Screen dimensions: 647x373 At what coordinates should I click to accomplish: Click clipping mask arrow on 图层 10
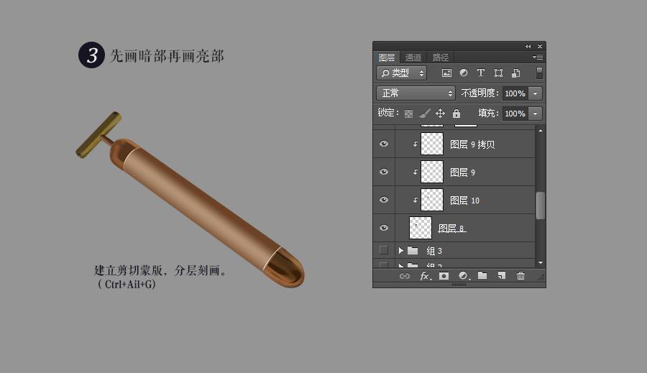(x=415, y=200)
